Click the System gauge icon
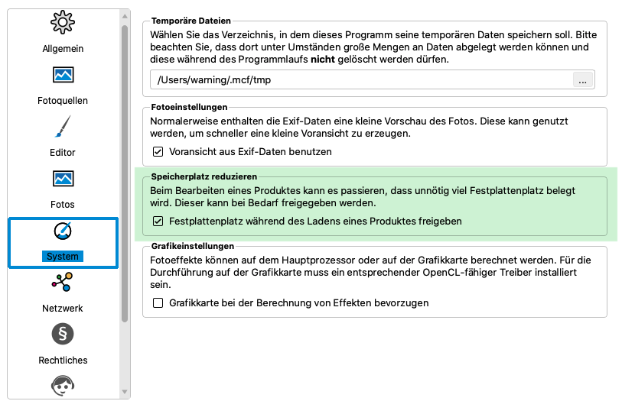 (x=63, y=231)
